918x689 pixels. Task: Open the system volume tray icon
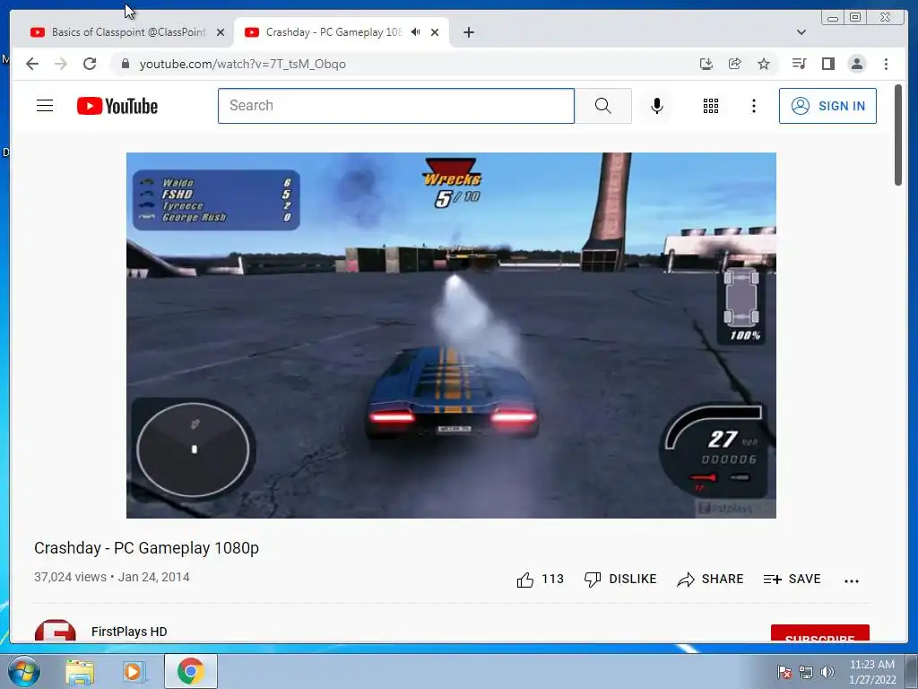pyautogui.click(x=827, y=672)
